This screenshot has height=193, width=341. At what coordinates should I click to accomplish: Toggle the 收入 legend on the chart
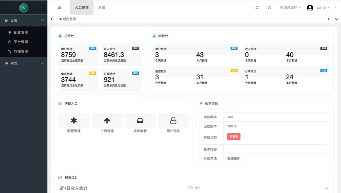[x=194, y=187]
